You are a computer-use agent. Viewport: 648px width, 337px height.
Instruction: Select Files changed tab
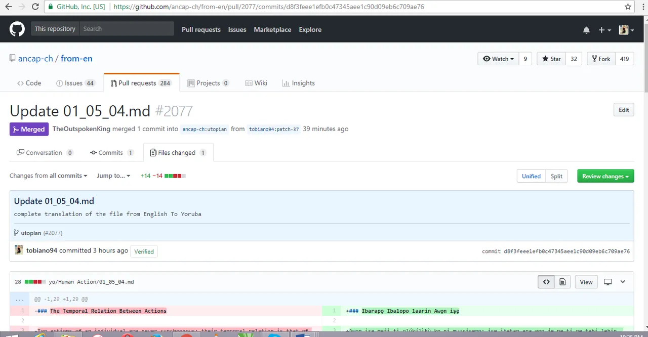click(178, 152)
